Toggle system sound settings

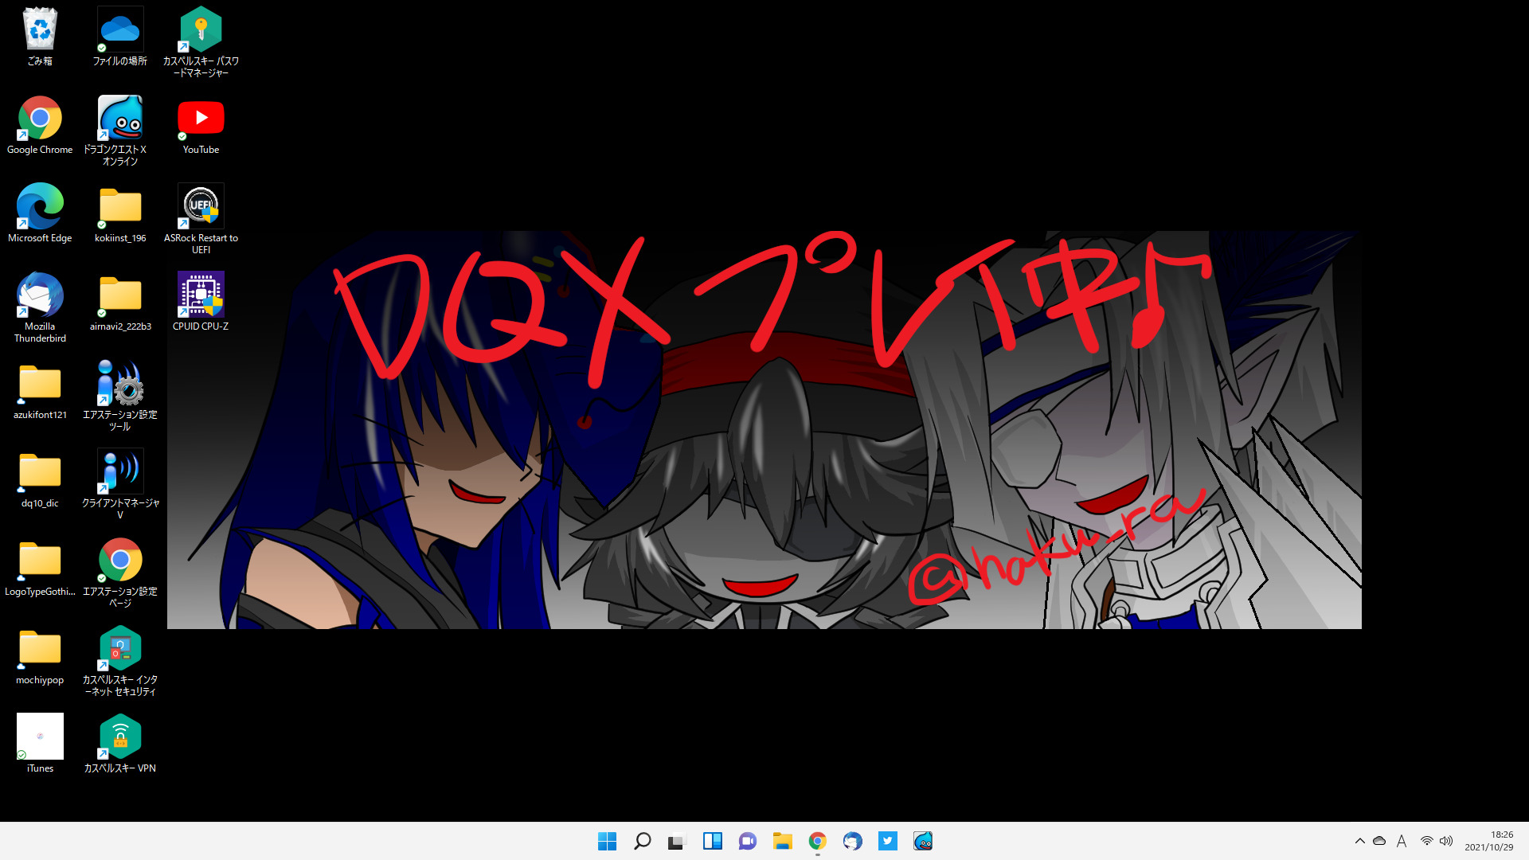pos(1446,840)
